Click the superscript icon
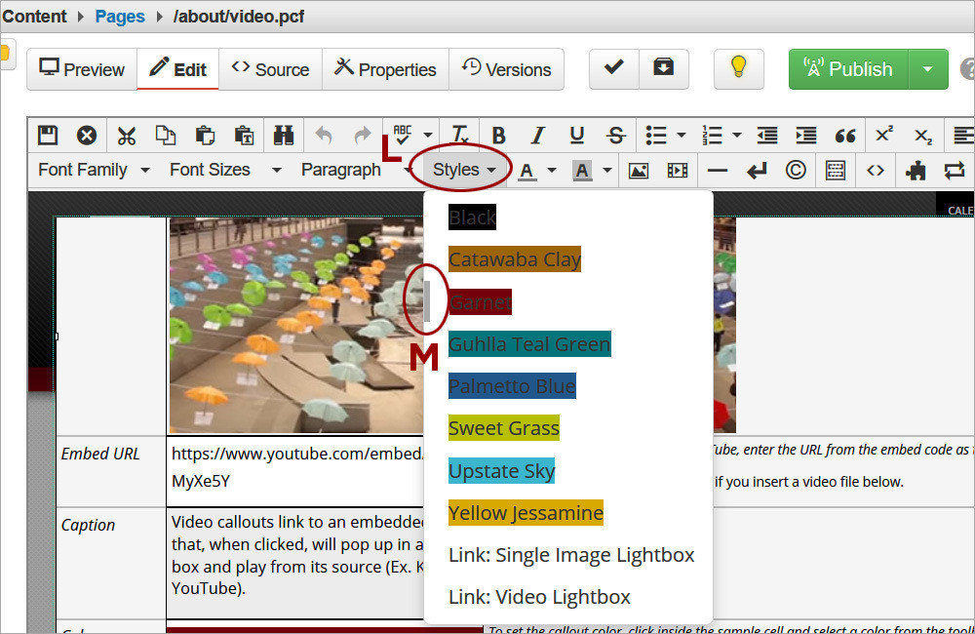 (884, 136)
